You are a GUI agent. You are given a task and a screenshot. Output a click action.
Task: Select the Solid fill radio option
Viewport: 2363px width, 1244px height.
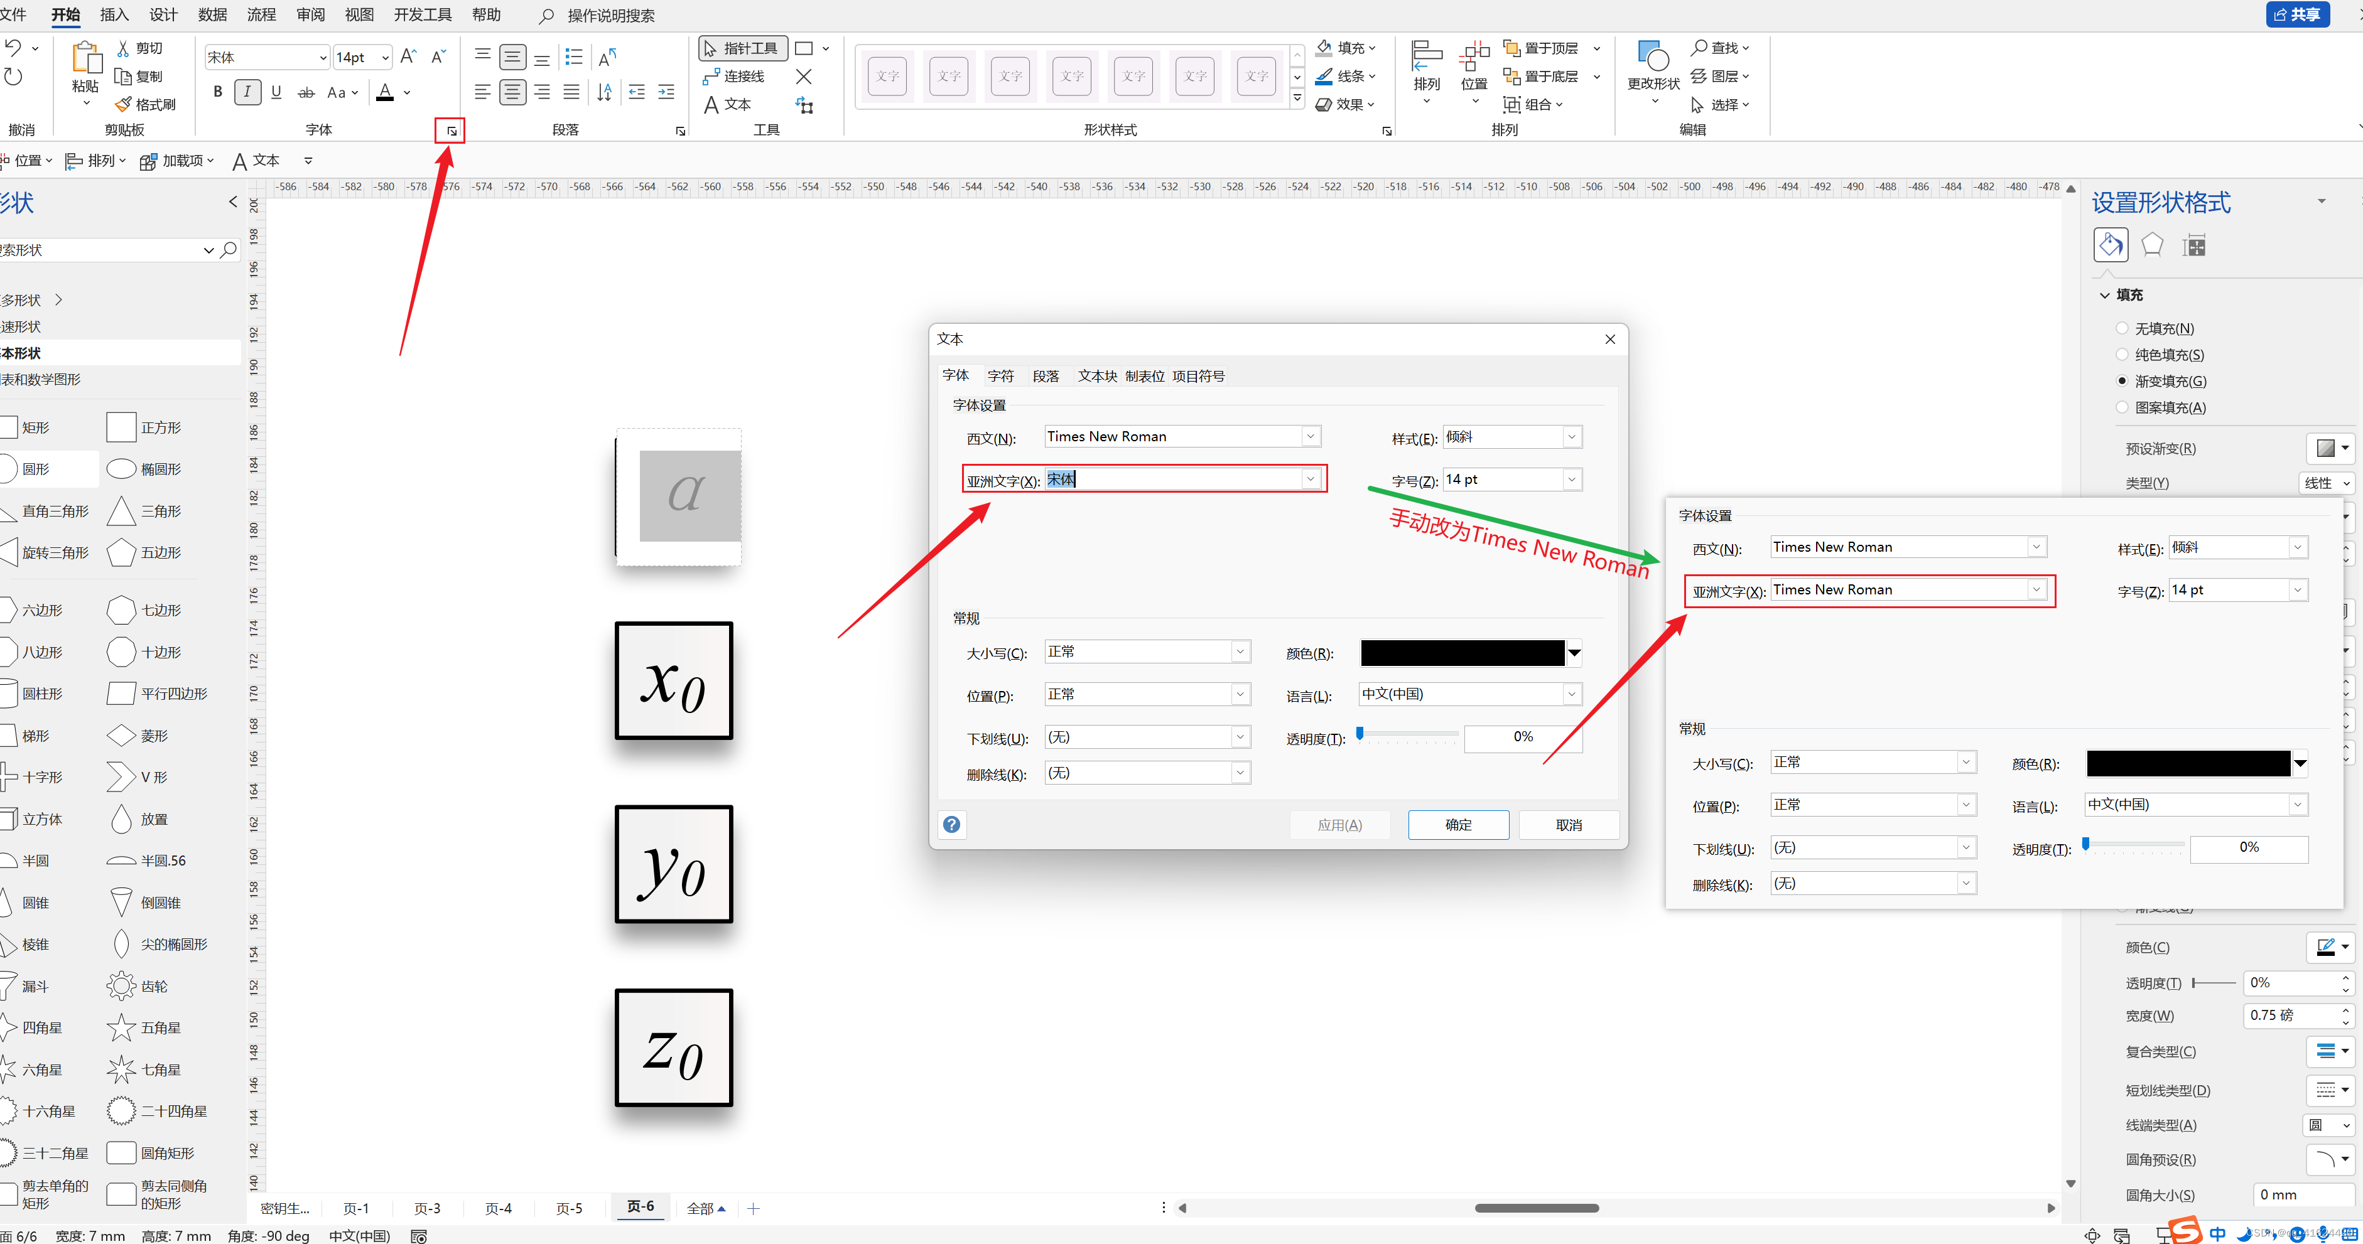pyautogui.click(x=2122, y=355)
